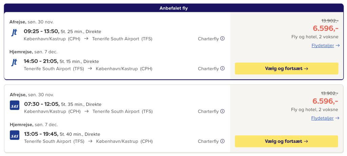347x156 pixels.
Task: Click the Jettime logo on the 14:50 return
Action: point(14,63)
